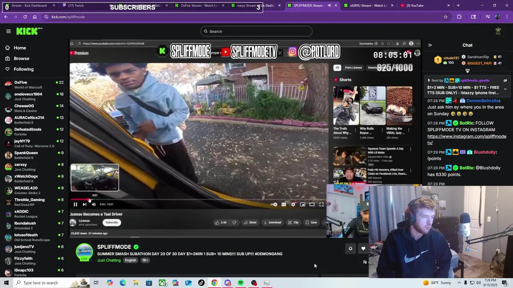
Task: Click the Browse icon in sidebar
Action: tap(8, 58)
